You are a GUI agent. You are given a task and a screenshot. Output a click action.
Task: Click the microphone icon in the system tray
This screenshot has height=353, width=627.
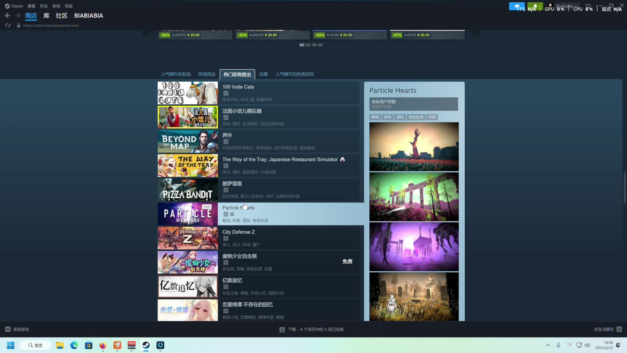coord(558,345)
